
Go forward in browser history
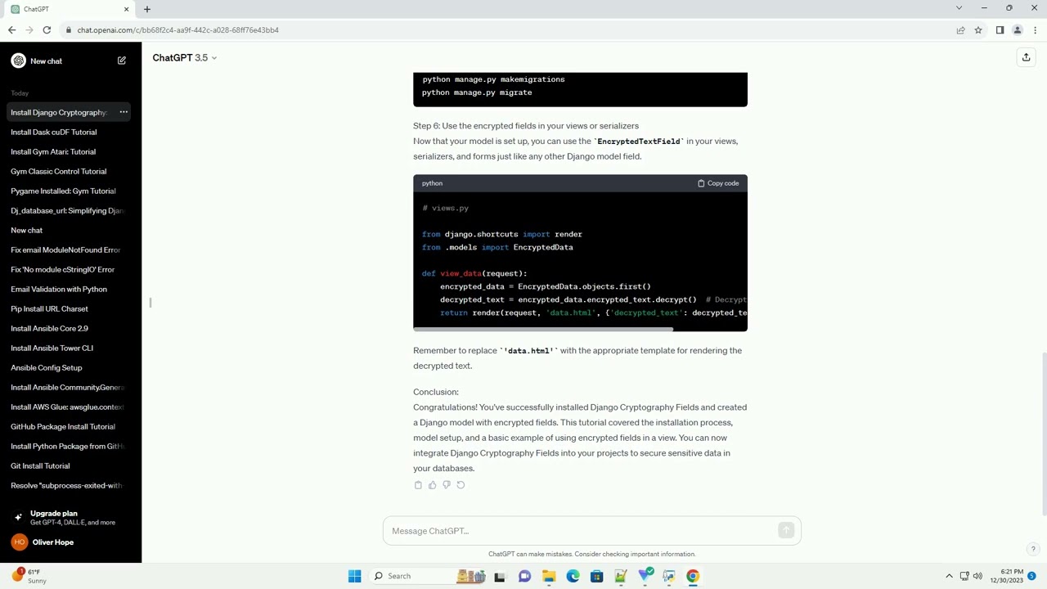29,30
